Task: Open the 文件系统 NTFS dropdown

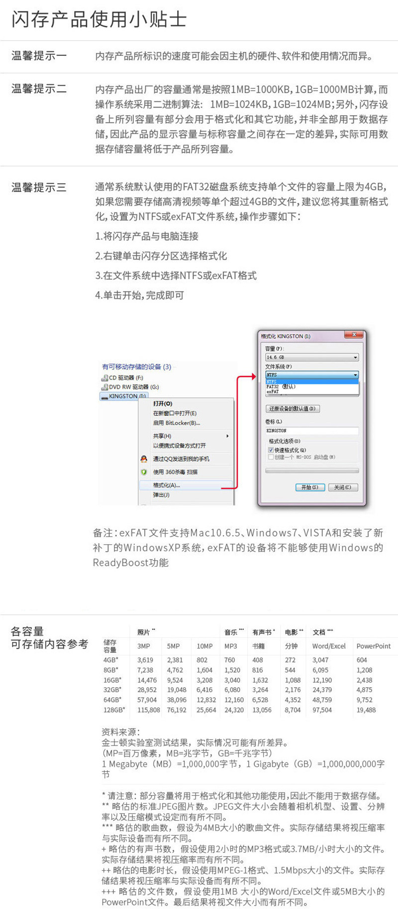Action: point(312,375)
